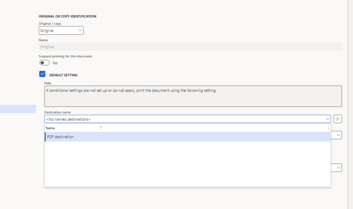The height and width of the screenshot is (209, 353).
Task: Select PDF destination from the list
Action: (x=60, y=137)
